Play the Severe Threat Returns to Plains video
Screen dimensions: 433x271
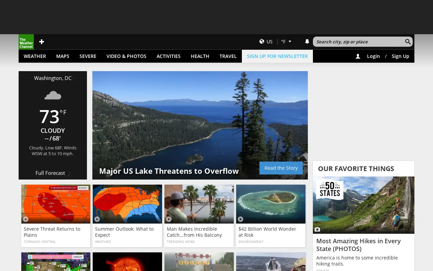pyautogui.click(x=26, y=219)
